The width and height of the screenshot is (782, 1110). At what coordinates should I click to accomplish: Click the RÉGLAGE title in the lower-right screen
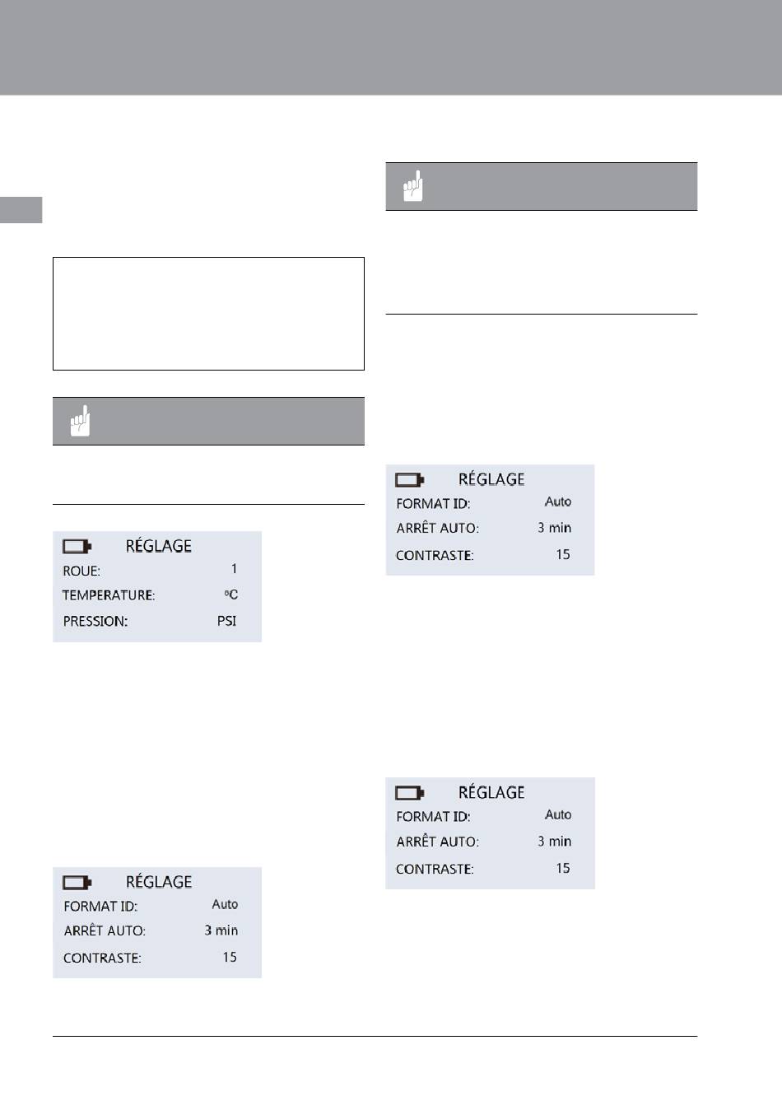coord(491,792)
